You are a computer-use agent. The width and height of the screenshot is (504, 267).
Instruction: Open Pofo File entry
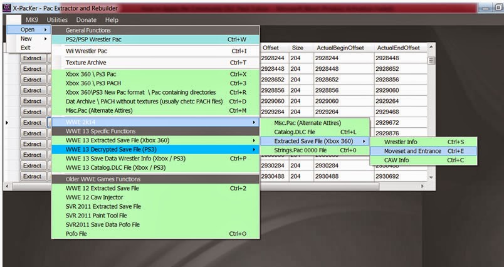(155, 234)
